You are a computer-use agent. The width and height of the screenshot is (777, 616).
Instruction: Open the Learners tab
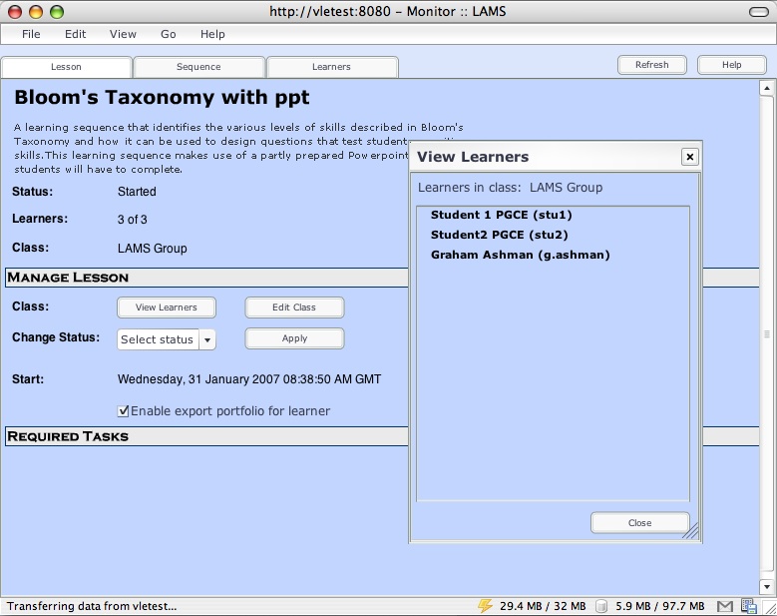331,67
